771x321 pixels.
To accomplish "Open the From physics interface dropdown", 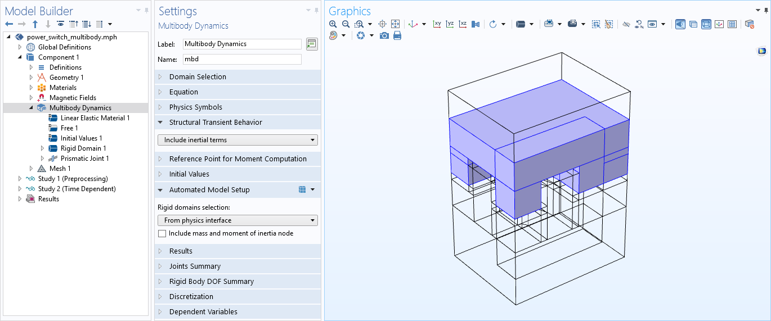I will (x=237, y=220).
